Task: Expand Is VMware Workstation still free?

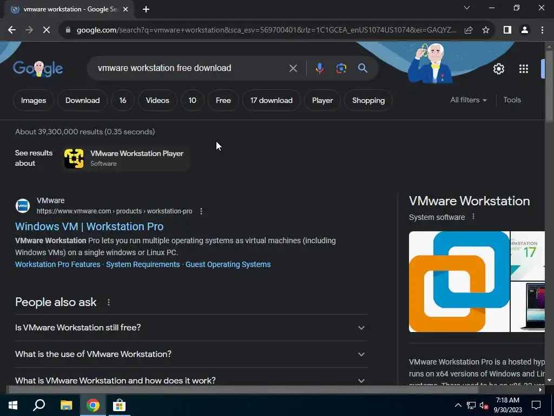Action: (191, 328)
